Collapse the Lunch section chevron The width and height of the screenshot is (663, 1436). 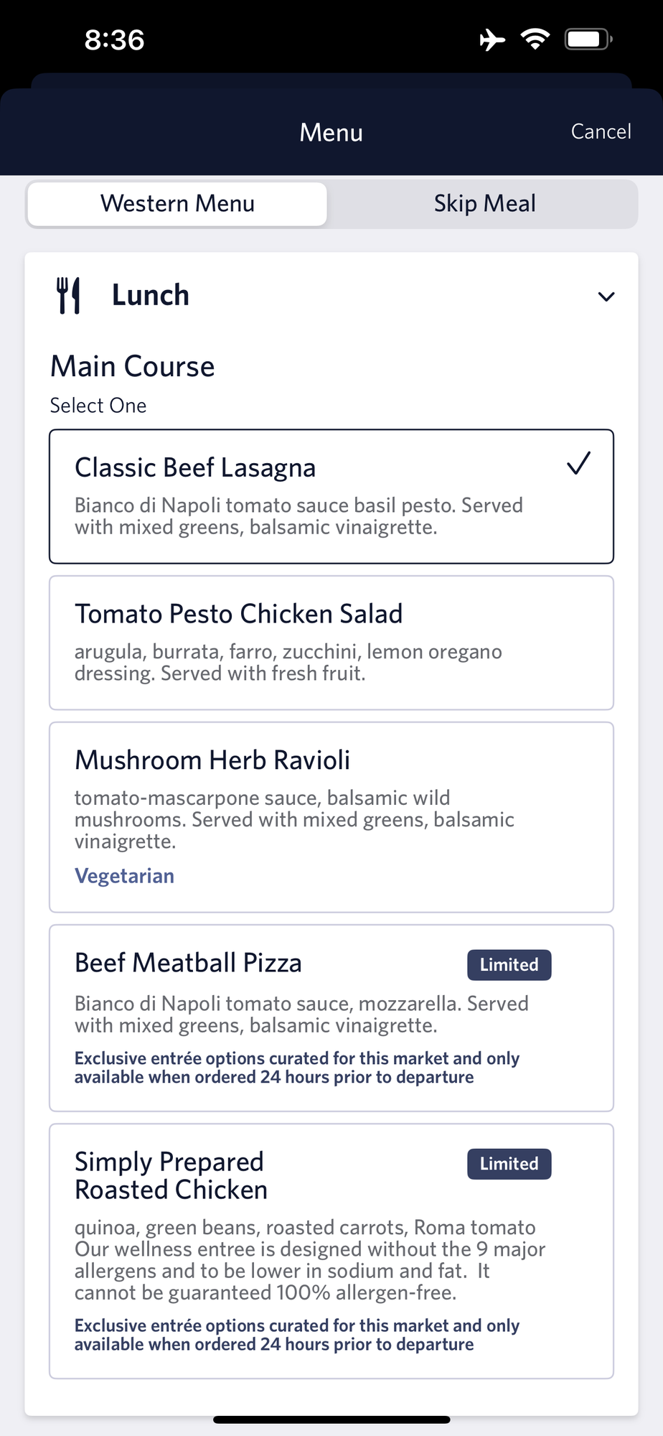pos(606,297)
